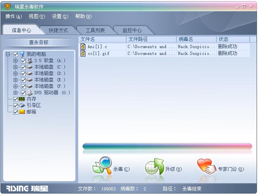Click the 3.5 floppy drive A: icon
This screenshot has height=196, width=261.
[x=29, y=61]
